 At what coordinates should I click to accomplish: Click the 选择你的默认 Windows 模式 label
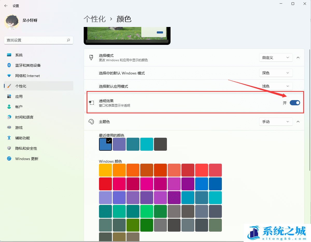122,73
